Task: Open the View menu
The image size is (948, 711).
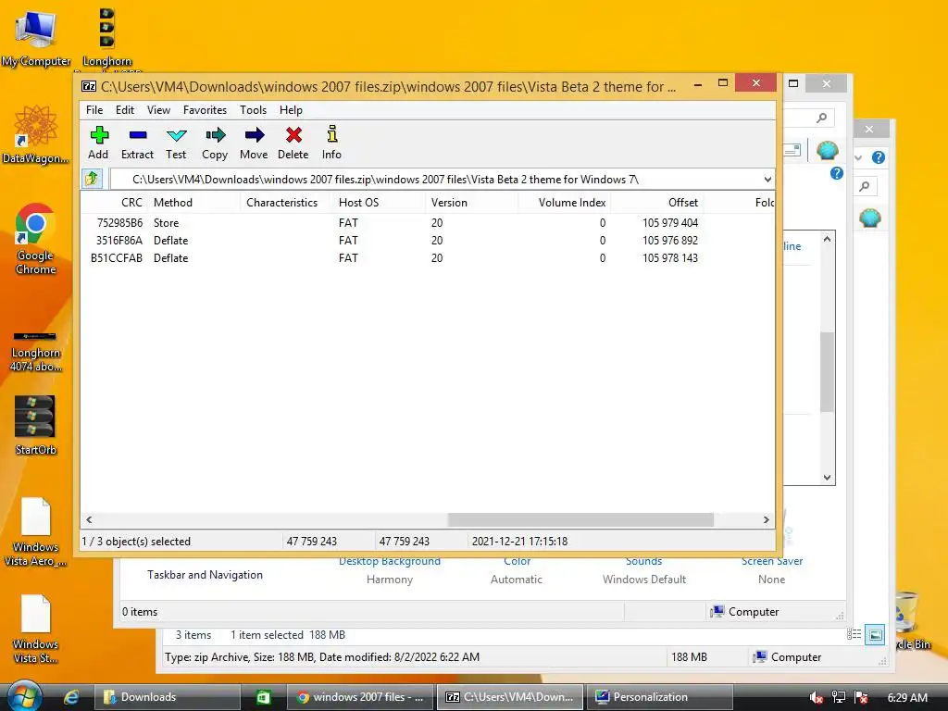Action: click(x=159, y=110)
